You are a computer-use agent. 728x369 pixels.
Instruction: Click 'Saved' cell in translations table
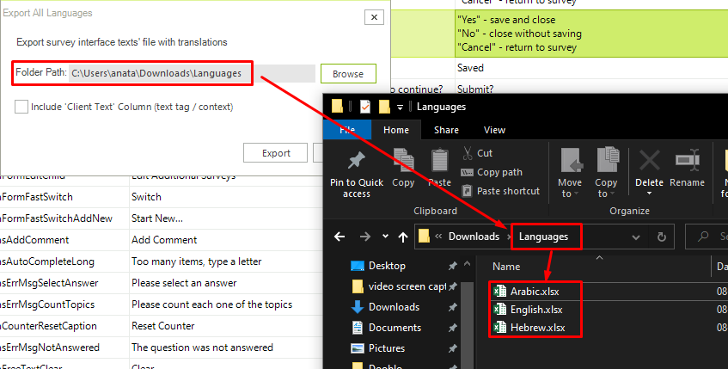470,68
